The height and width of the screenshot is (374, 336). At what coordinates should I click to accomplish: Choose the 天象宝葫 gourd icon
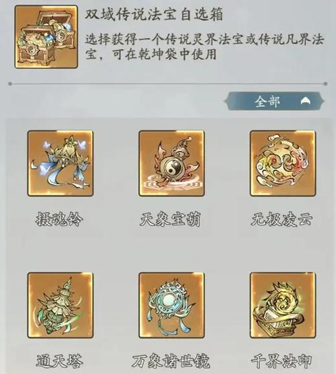pos(171,163)
